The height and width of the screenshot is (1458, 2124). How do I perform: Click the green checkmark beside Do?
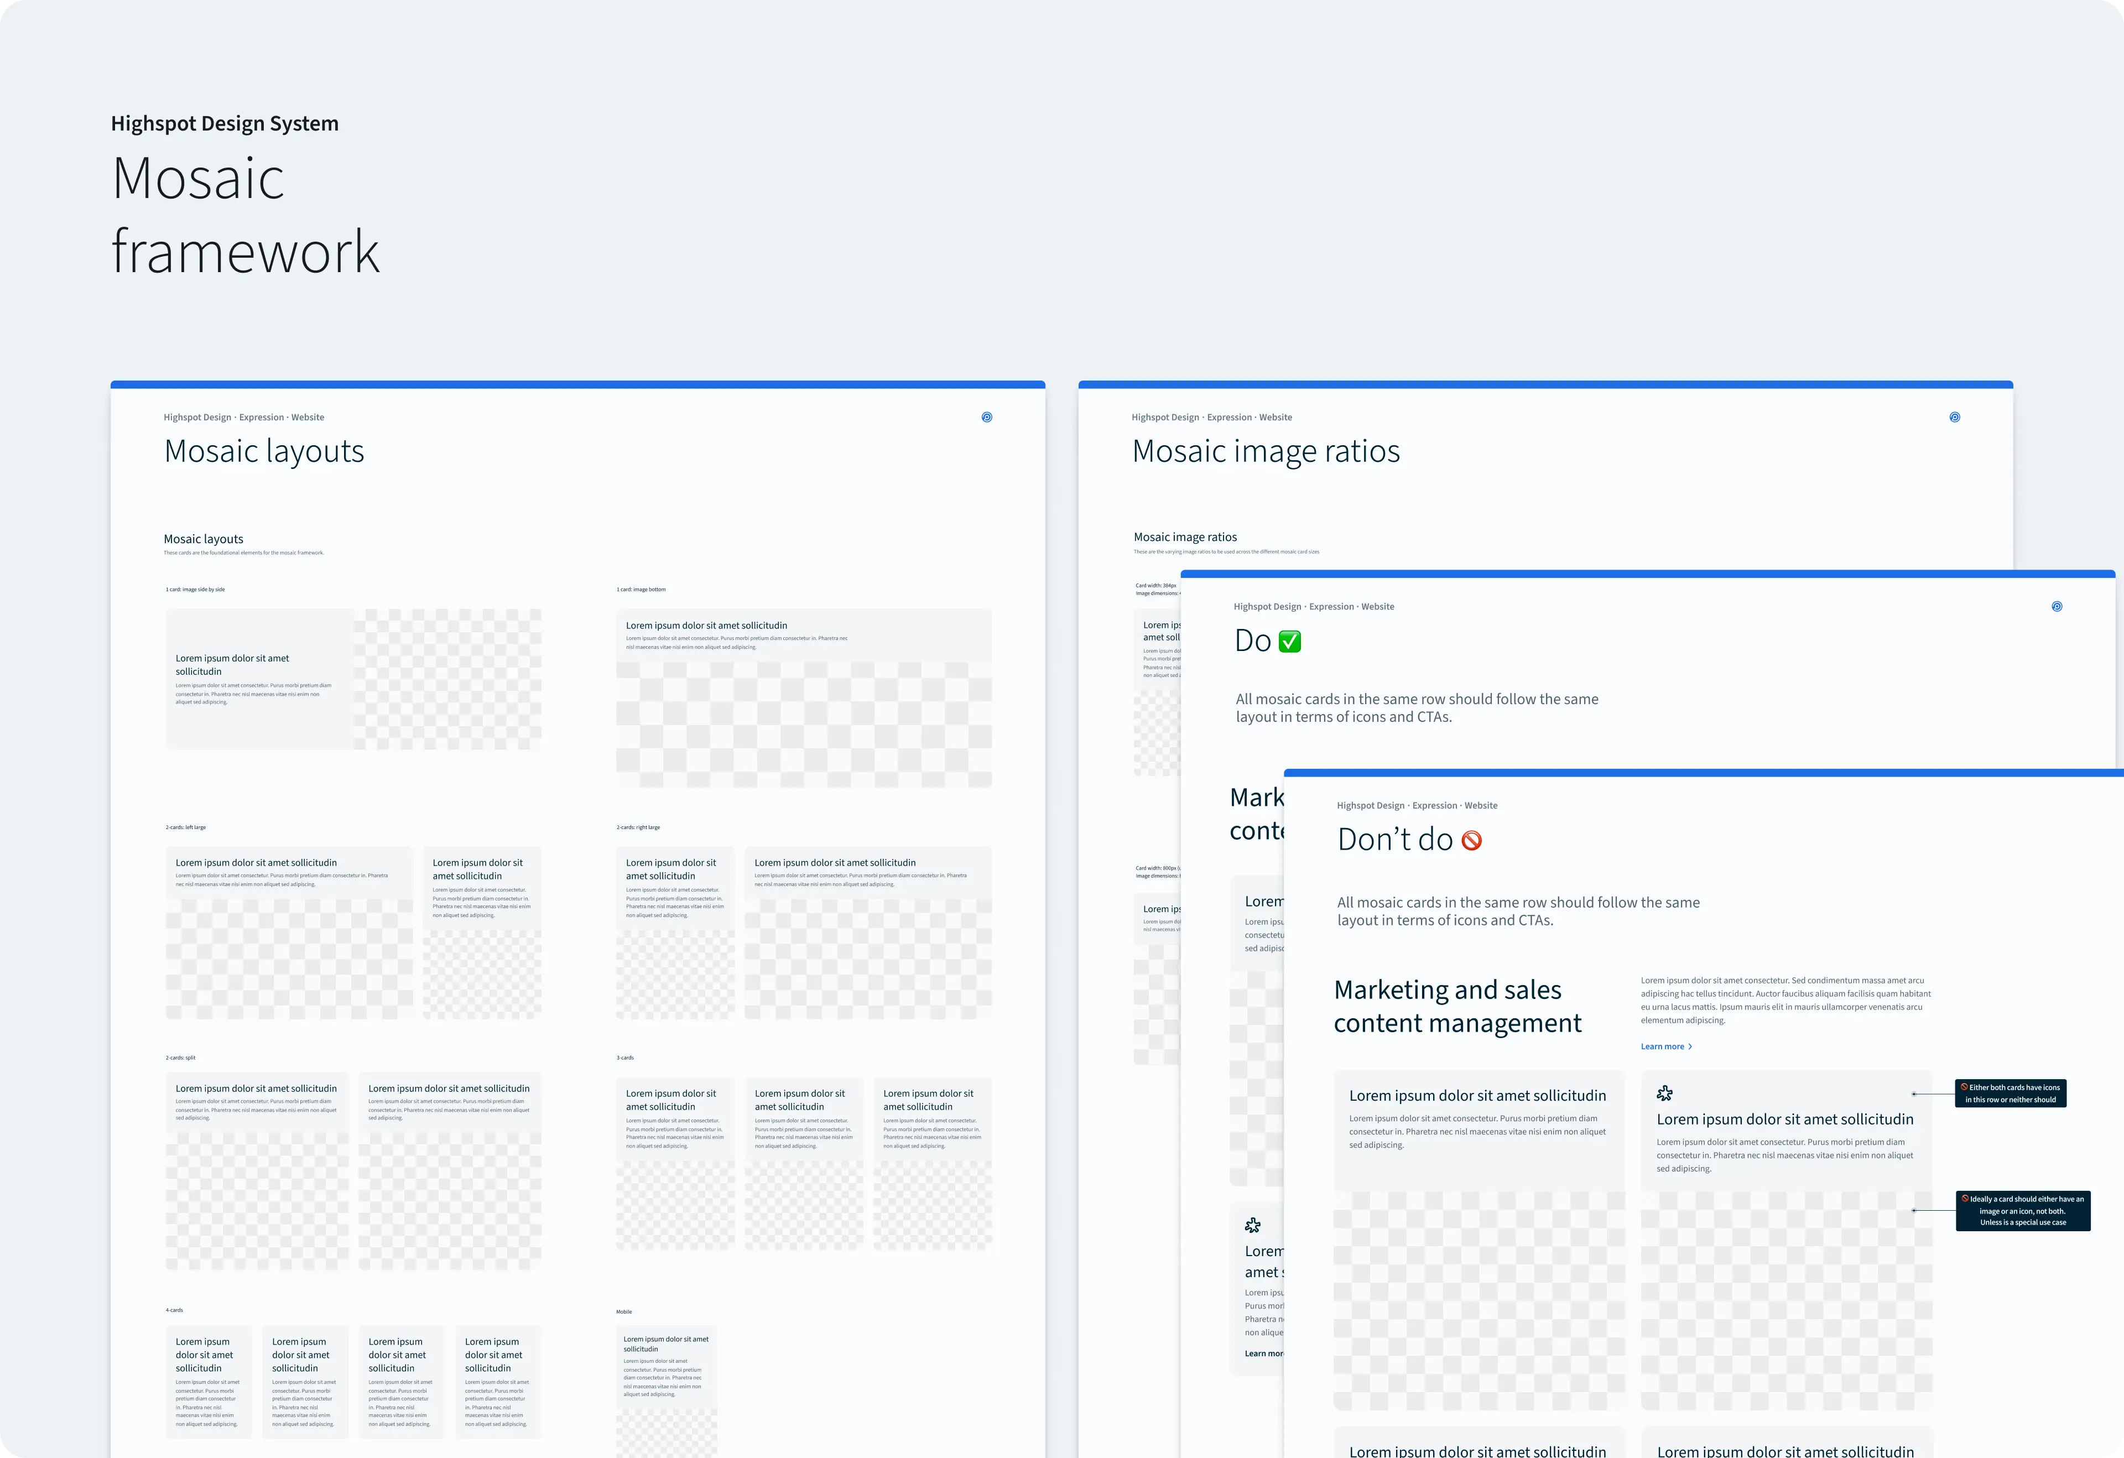1289,642
